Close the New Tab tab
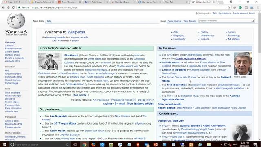Image resolution: width=261 pixels, height=147 pixels. point(187,2)
